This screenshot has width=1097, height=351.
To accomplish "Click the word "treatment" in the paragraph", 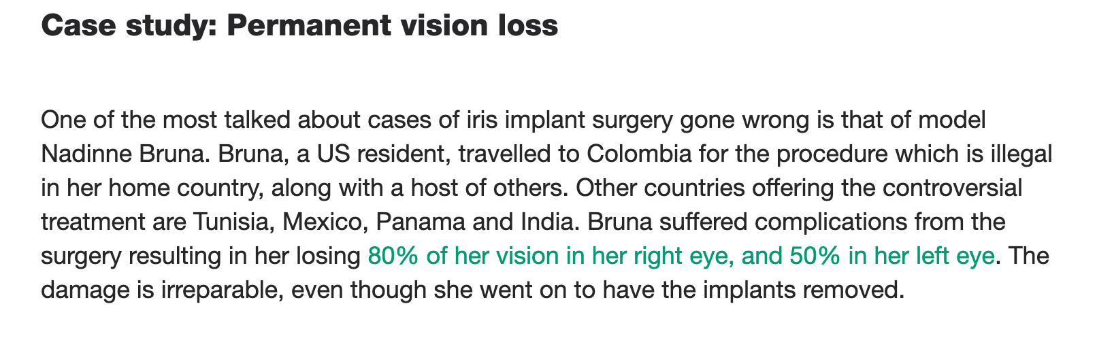I will coord(93,222).
